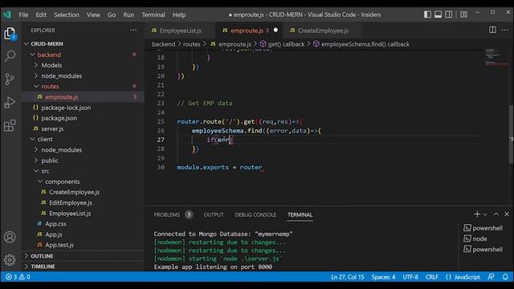Switch to the DEBUG CONSOLE tab

(255, 214)
